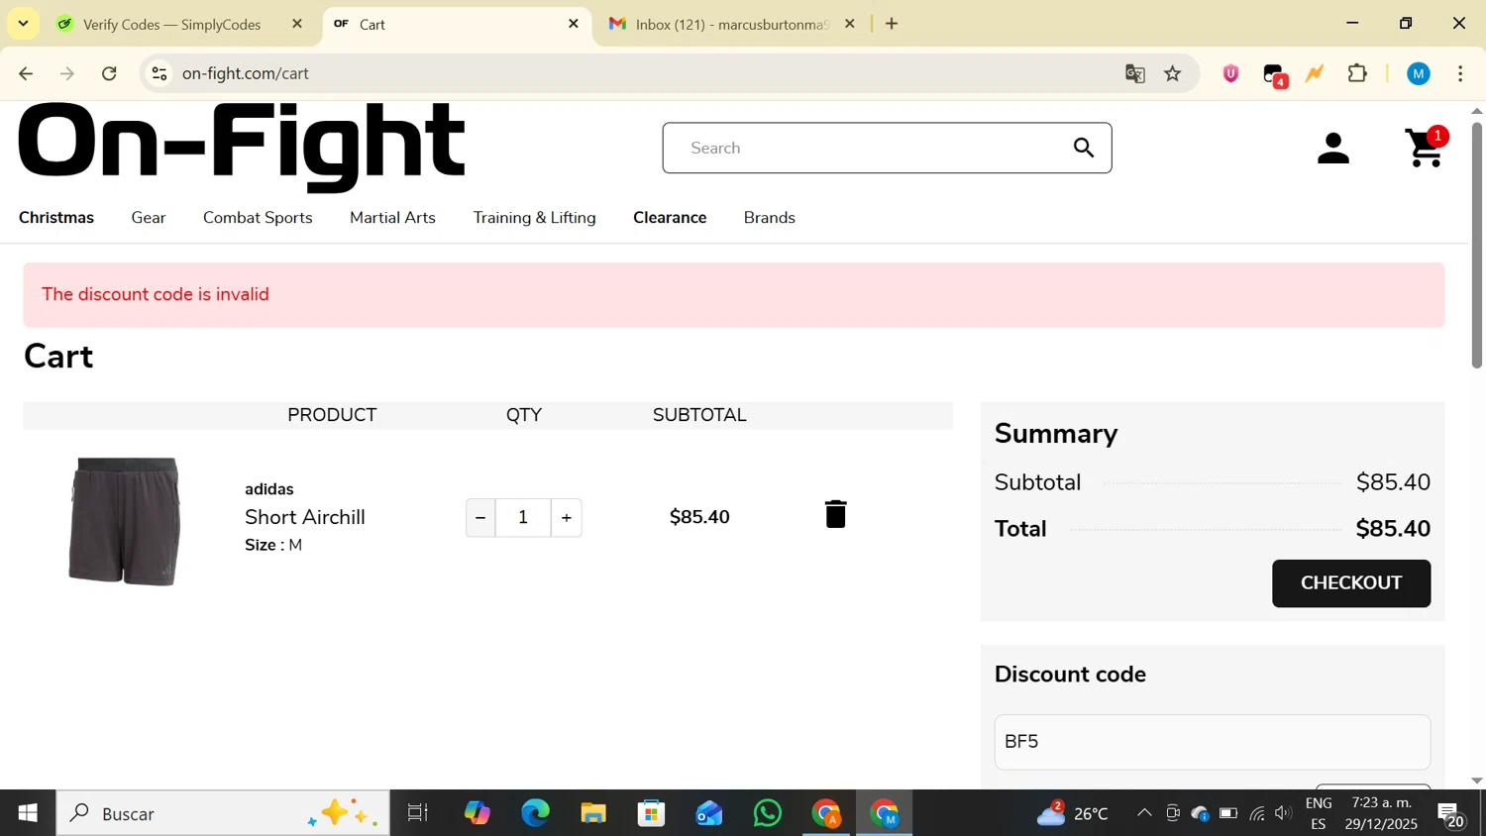Open Chrome three-dot menu

point(1461,74)
